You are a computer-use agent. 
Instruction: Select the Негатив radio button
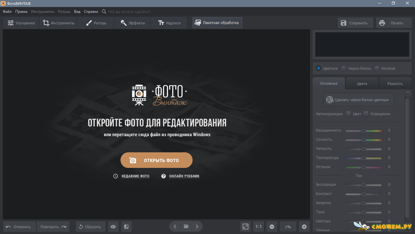[x=377, y=68]
